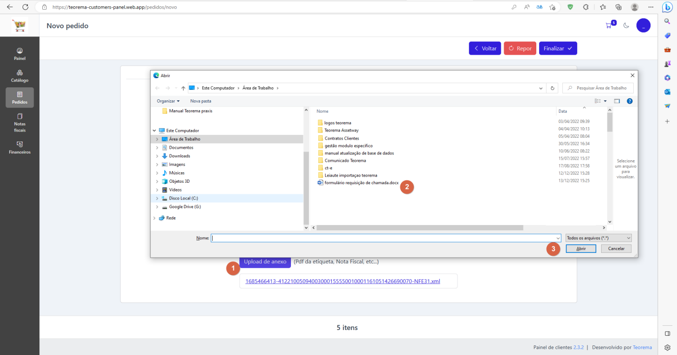This screenshot has width=677, height=355.
Task: Click the horizontal scrollbar in file list
Action: point(420,228)
